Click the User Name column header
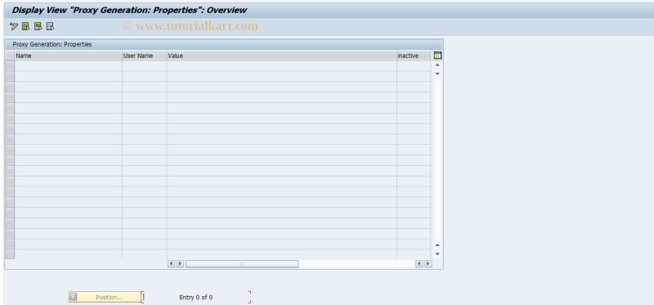Image resolution: width=654 pixels, height=305 pixels. [x=145, y=56]
